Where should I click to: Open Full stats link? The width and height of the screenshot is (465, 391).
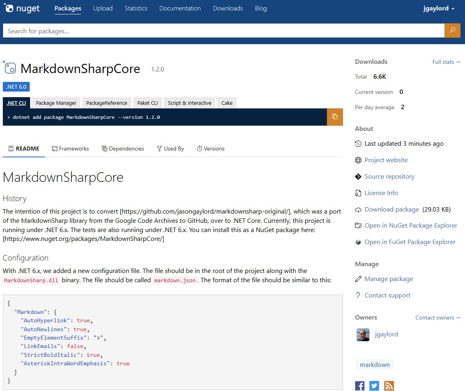pyautogui.click(x=446, y=62)
